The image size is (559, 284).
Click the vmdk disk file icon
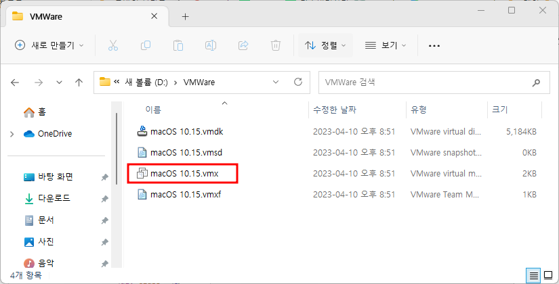(142, 131)
